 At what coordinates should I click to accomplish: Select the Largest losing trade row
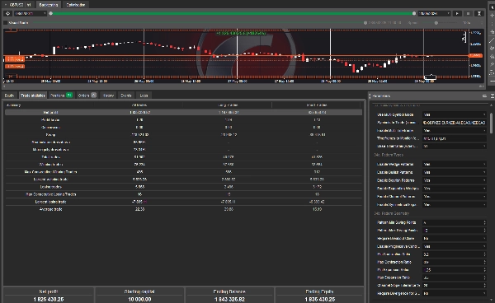click(183, 202)
